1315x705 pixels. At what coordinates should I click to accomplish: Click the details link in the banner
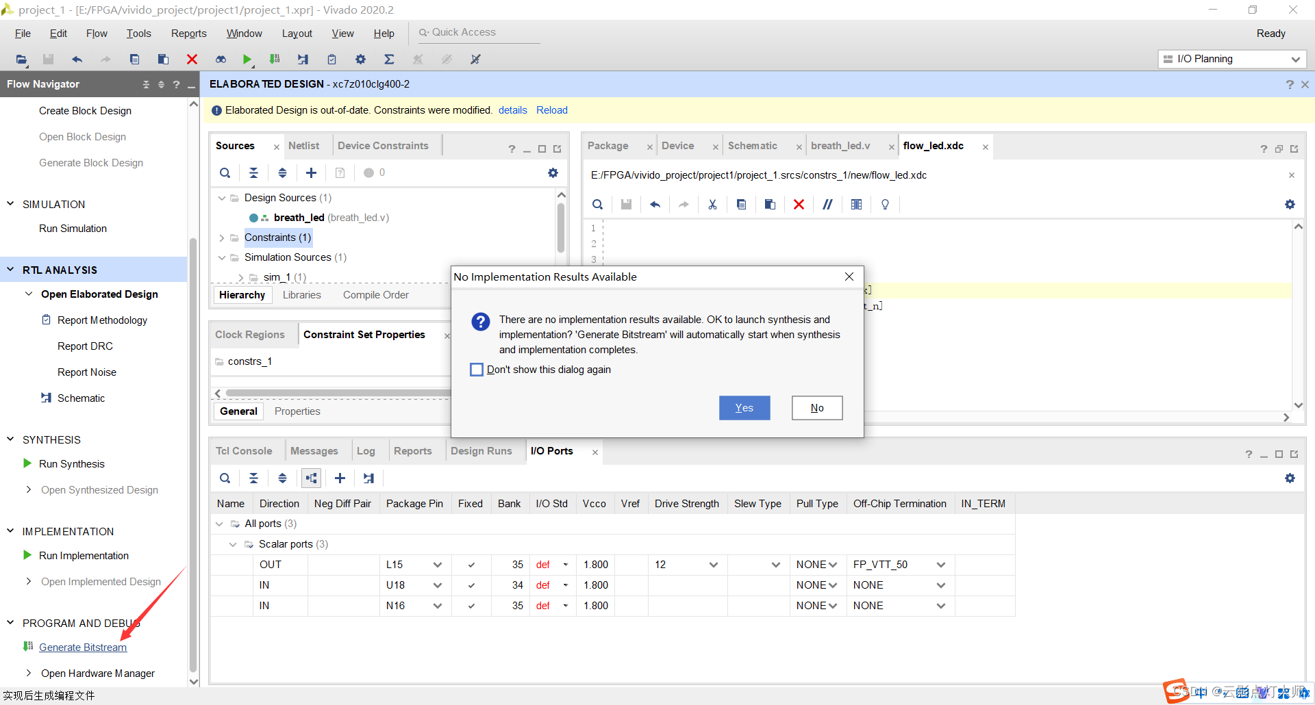click(x=513, y=110)
